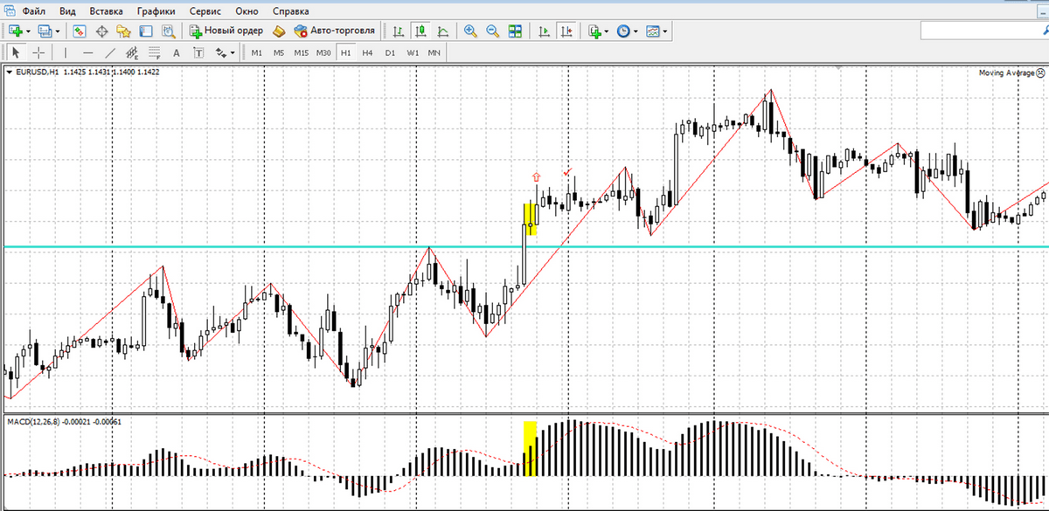This screenshot has width=1049, height=511.
Task: Open MetaEditor with the yellow book icon
Action: pos(279,31)
